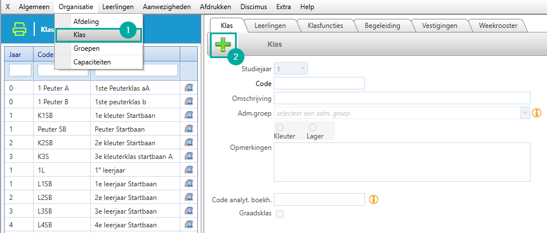Open the Studiejaar dropdown
This screenshot has width=547, height=233.
[x=291, y=69]
